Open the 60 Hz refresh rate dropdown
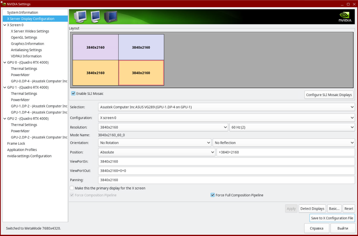The image size is (358, 236). [292, 127]
